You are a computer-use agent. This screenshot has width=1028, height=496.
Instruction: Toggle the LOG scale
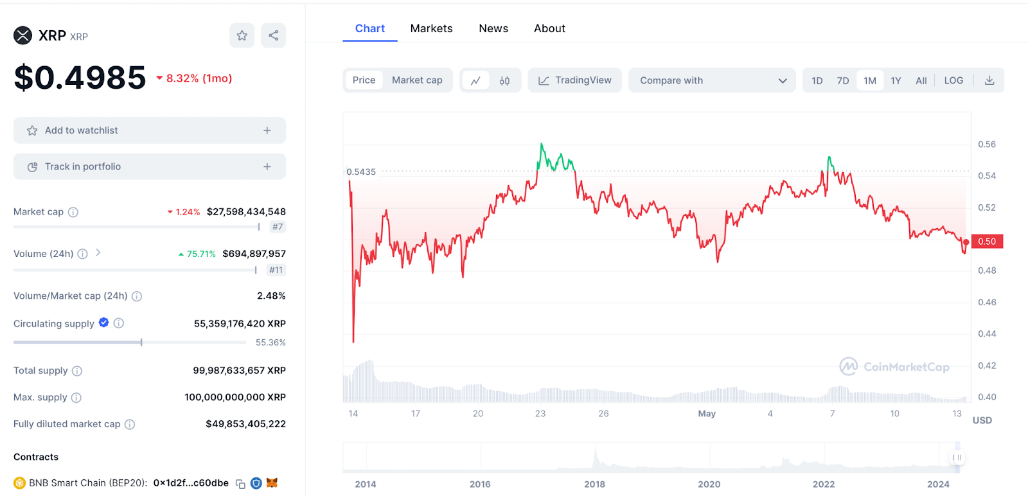pyautogui.click(x=953, y=80)
